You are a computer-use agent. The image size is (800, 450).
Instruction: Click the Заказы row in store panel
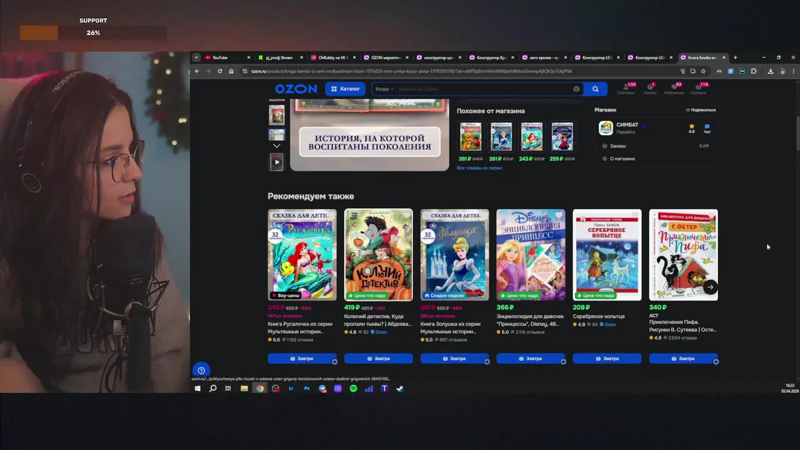click(656, 146)
